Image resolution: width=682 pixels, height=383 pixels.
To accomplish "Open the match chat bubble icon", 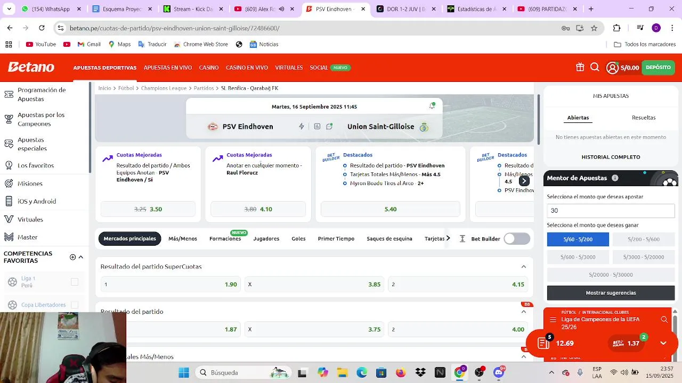I will [329, 127].
